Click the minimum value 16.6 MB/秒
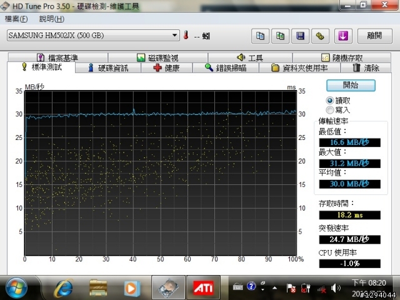Viewport: 400px width, 300px height. (350, 142)
